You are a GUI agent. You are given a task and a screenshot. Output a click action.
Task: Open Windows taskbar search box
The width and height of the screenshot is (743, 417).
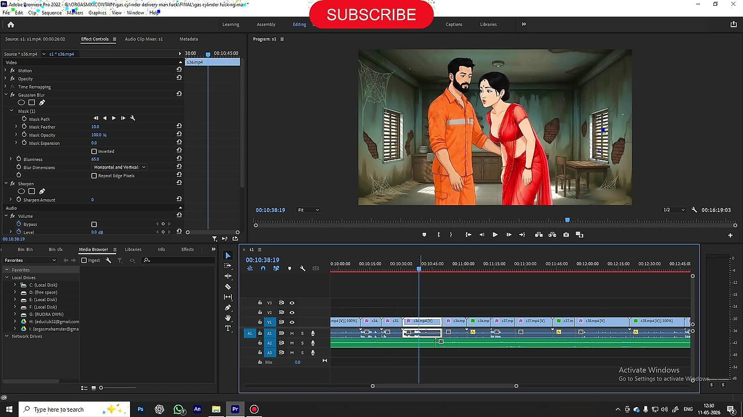[x=74, y=409]
